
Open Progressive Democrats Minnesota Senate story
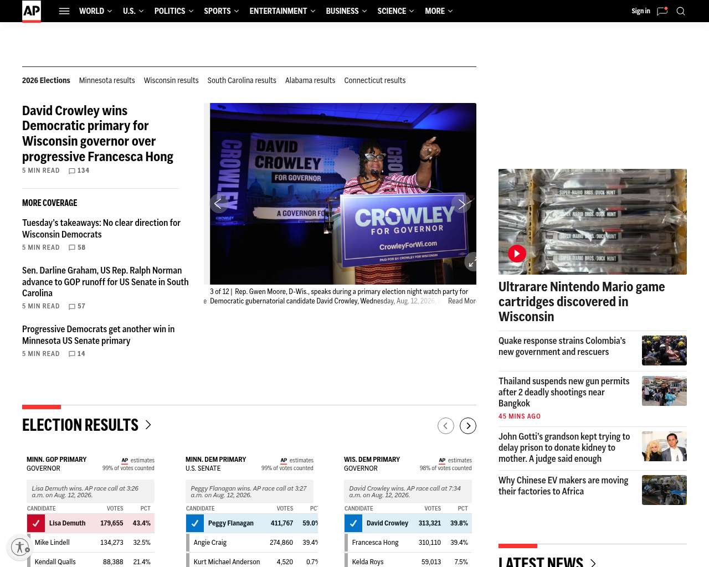(x=99, y=335)
